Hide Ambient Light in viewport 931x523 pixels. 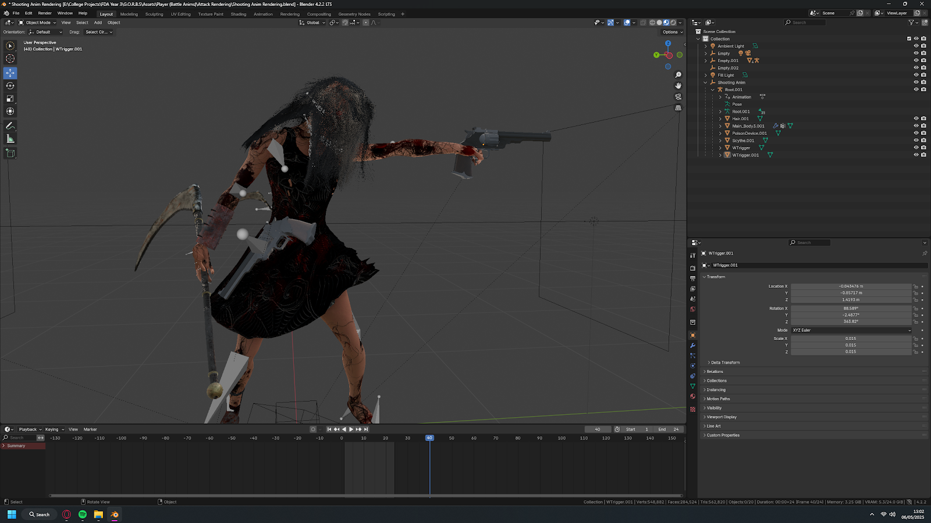(916, 46)
